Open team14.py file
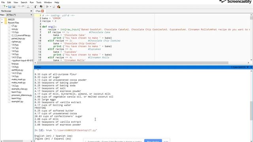This screenshot has width=253, height=142. coord(16,98)
